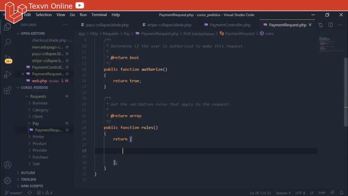The width and height of the screenshot is (348, 196).
Task: Open the Go menu
Action: [72, 15]
